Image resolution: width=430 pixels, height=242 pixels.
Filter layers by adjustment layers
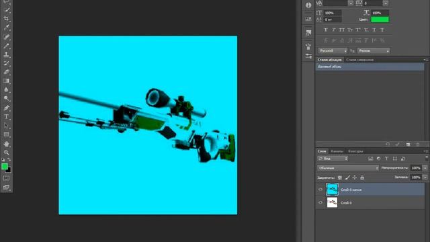coord(379,159)
